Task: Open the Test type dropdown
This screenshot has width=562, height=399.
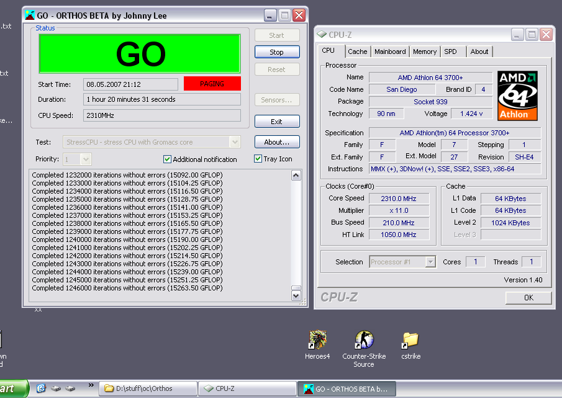Action: 235,142
